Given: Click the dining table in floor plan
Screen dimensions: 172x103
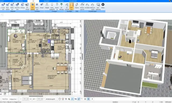Looking at the screenshot, I should click(62, 68).
